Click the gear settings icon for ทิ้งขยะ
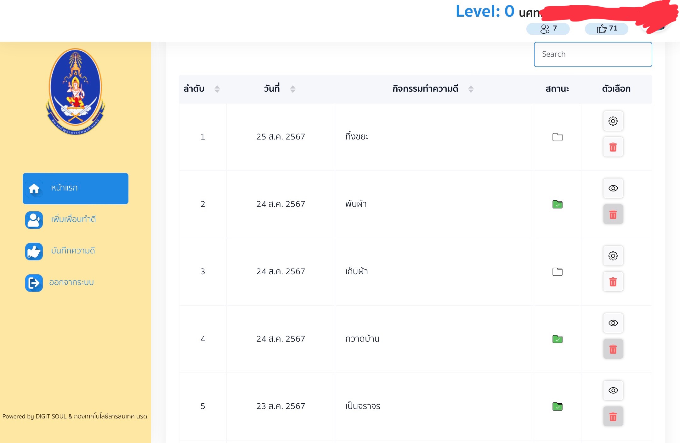This screenshot has width=680, height=443. pos(613,121)
